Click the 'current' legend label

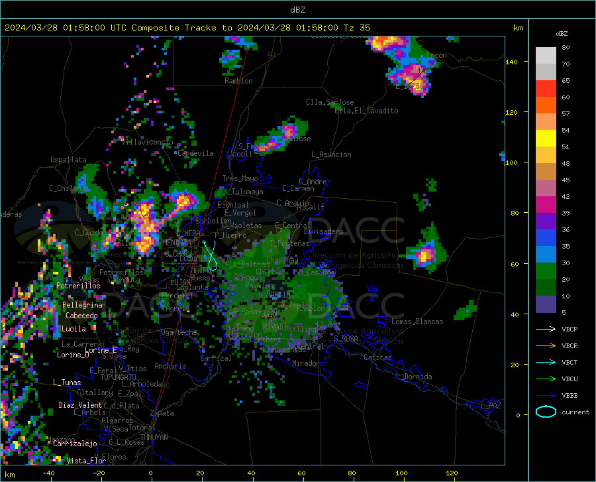pos(575,412)
